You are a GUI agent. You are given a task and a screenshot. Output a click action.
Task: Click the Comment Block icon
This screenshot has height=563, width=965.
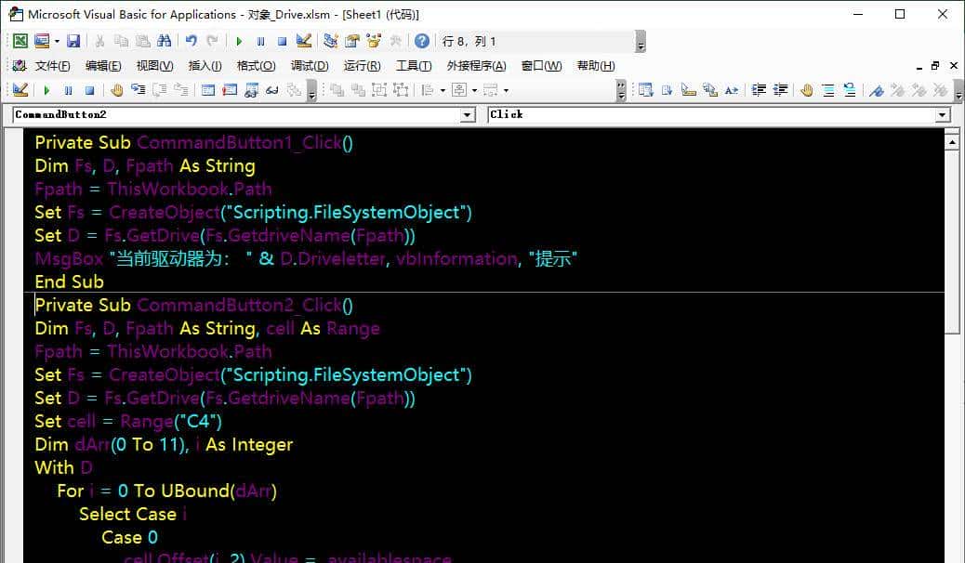827,90
